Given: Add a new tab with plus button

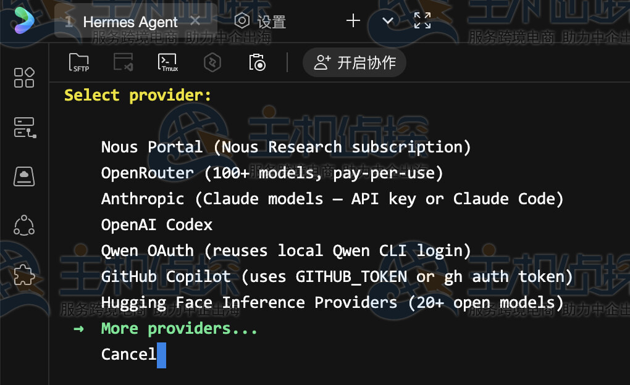Looking at the screenshot, I should click(x=353, y=21).
